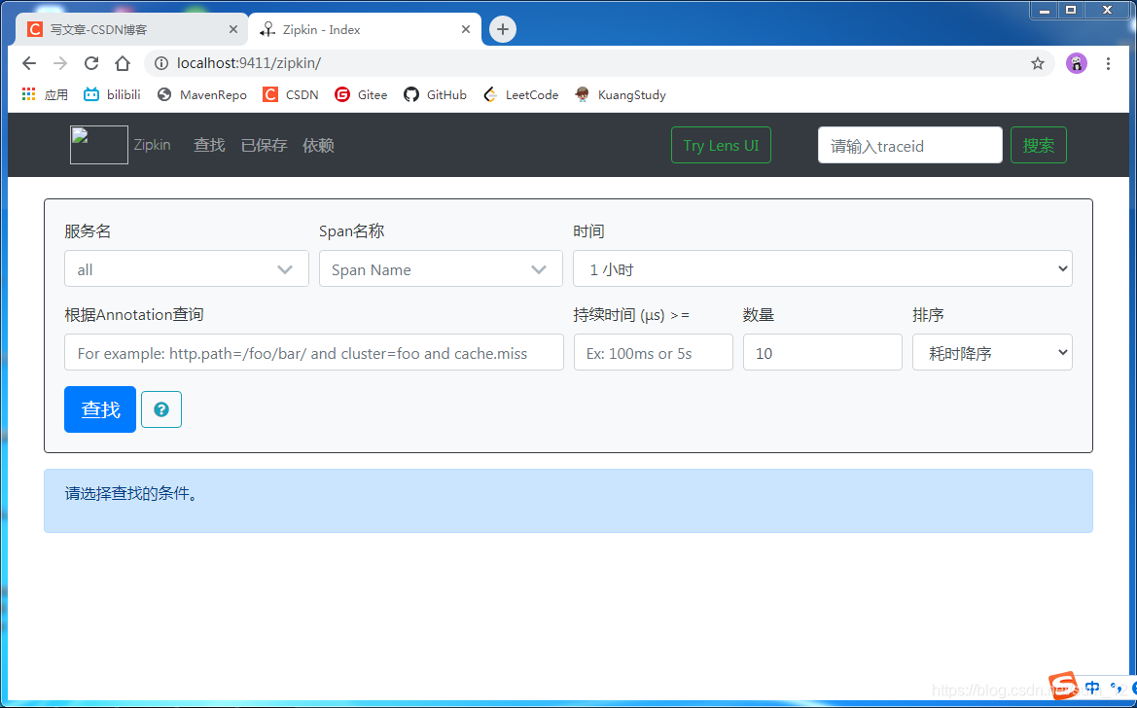Minimize the Chrome window

pyautogui.click(x=1045, y=10)
